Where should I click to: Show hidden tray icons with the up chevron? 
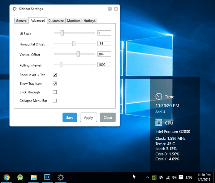(148, 177)
